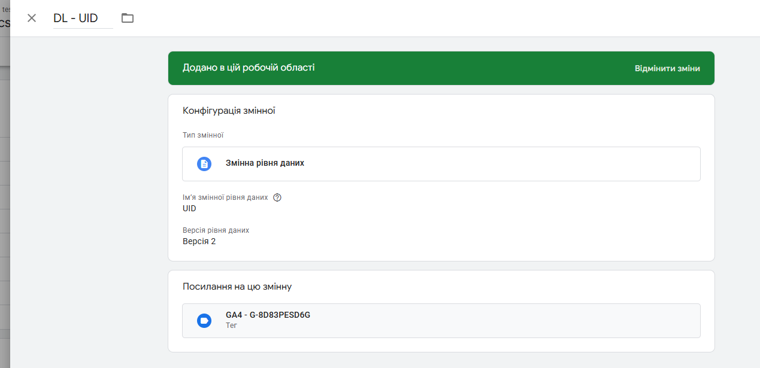Select the 'Тип змінної' label
This screenshot has width=760, height=368.
(203, 135)
